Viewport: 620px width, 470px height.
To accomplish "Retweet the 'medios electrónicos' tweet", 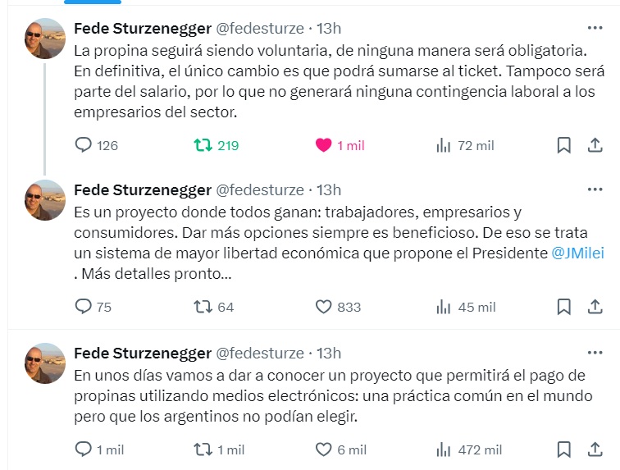I will pos(201,449).
